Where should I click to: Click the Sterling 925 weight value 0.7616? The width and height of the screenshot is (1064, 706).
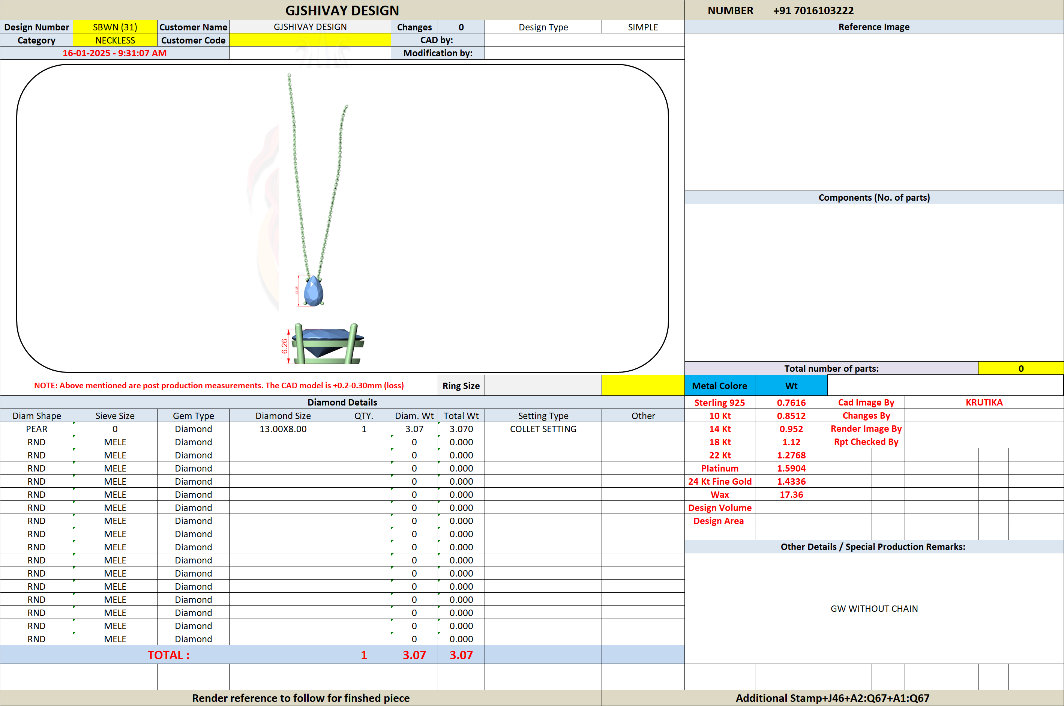pos(791,403)
